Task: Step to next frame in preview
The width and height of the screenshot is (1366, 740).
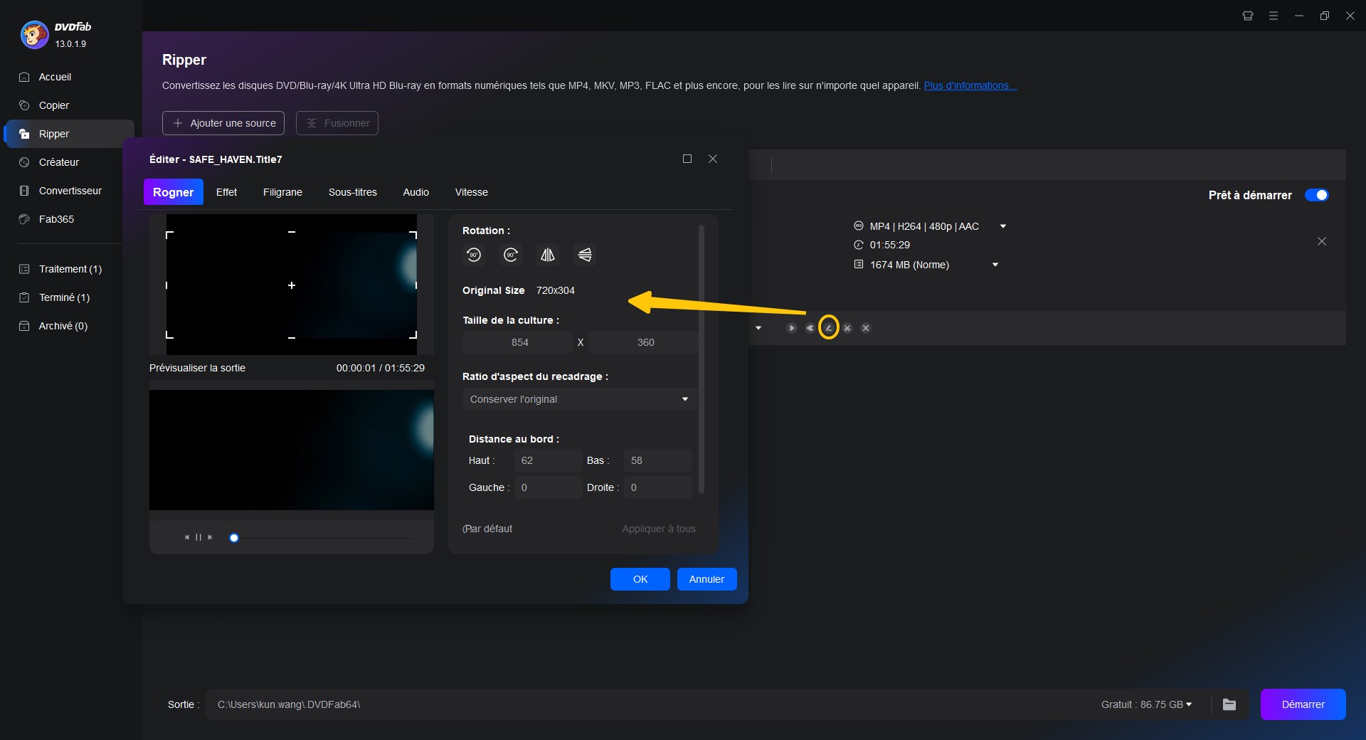Action: click(210, 537)
